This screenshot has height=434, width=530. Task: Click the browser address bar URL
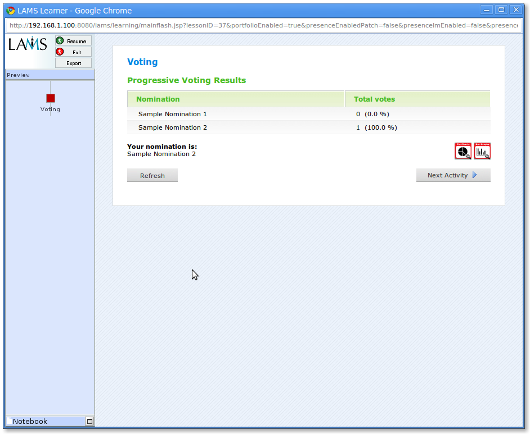click(263, 25)
